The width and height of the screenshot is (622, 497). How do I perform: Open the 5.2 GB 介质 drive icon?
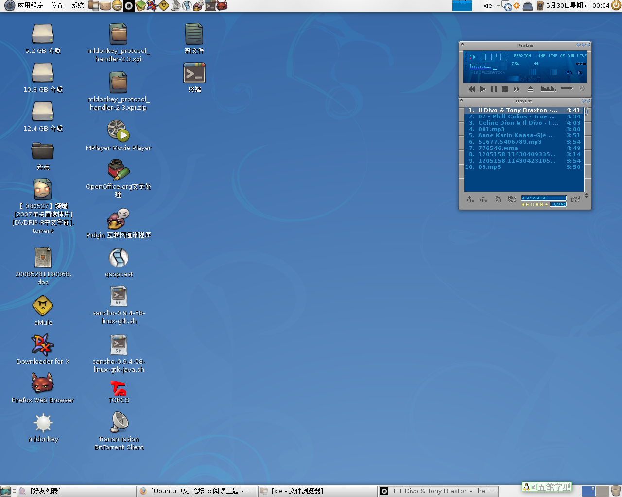(x=43, y=34)
